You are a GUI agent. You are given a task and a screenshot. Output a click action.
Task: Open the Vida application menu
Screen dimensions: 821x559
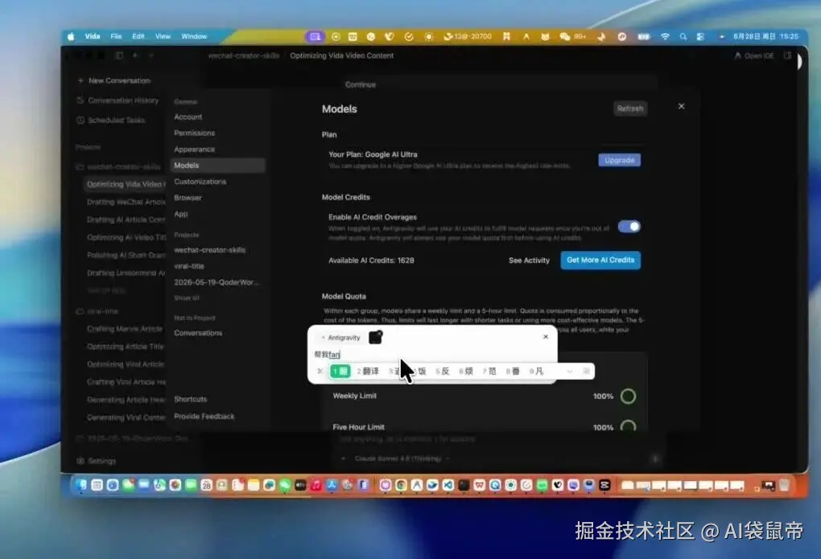92,36
